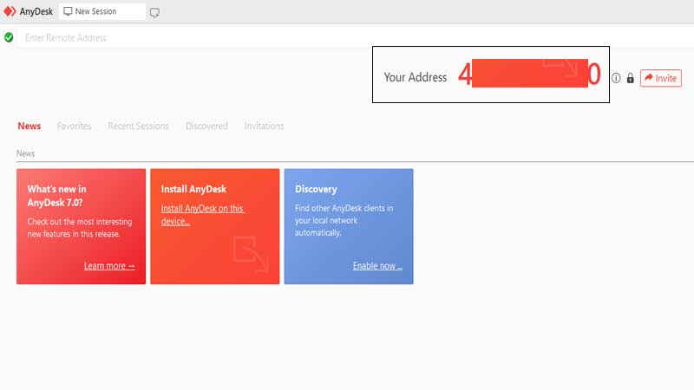The width and height of the screenshot is (694, 390).
Task: Click the install arrow graphic in Install card
Action: click(251, 254)
